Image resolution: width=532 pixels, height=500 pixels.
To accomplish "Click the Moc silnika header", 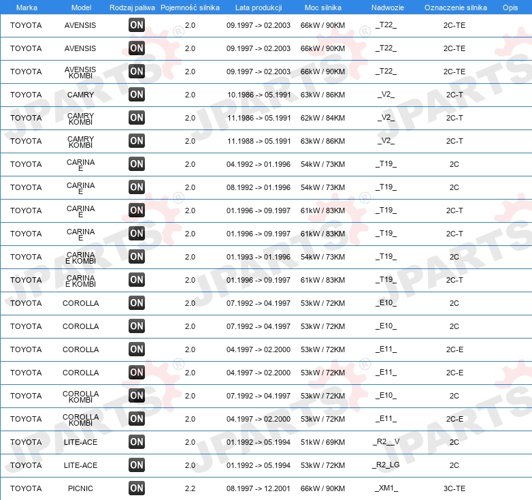I will click(x=323, y=7).
